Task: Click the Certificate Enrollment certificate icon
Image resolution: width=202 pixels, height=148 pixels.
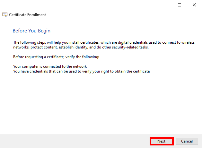Action: 5,15
